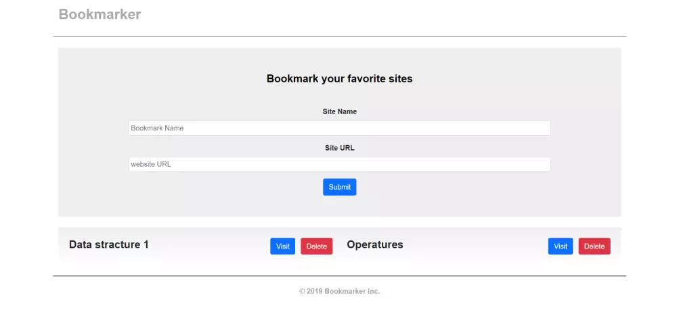Click the number 1 in 'Data stracture 1'
The width and height of the screenshot is (677, 312).
pyautogui.click(x=146, y=244)
